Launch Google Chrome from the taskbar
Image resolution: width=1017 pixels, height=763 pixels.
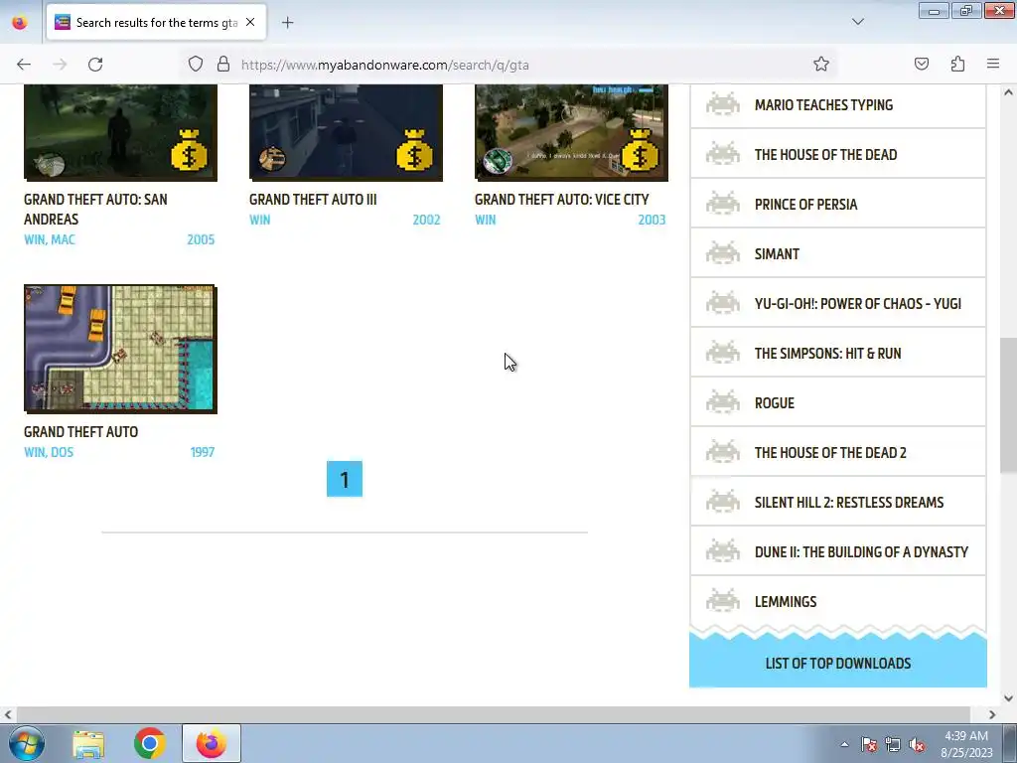coord(150,743)
